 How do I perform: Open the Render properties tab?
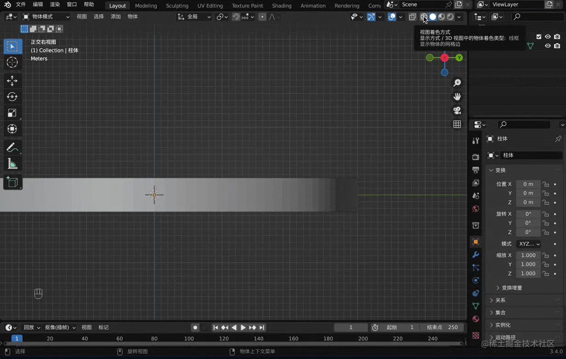(x=475, y=157)
